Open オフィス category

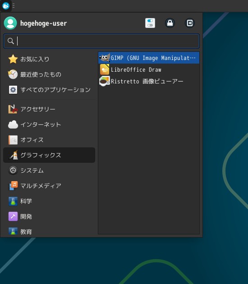[49, 140]
